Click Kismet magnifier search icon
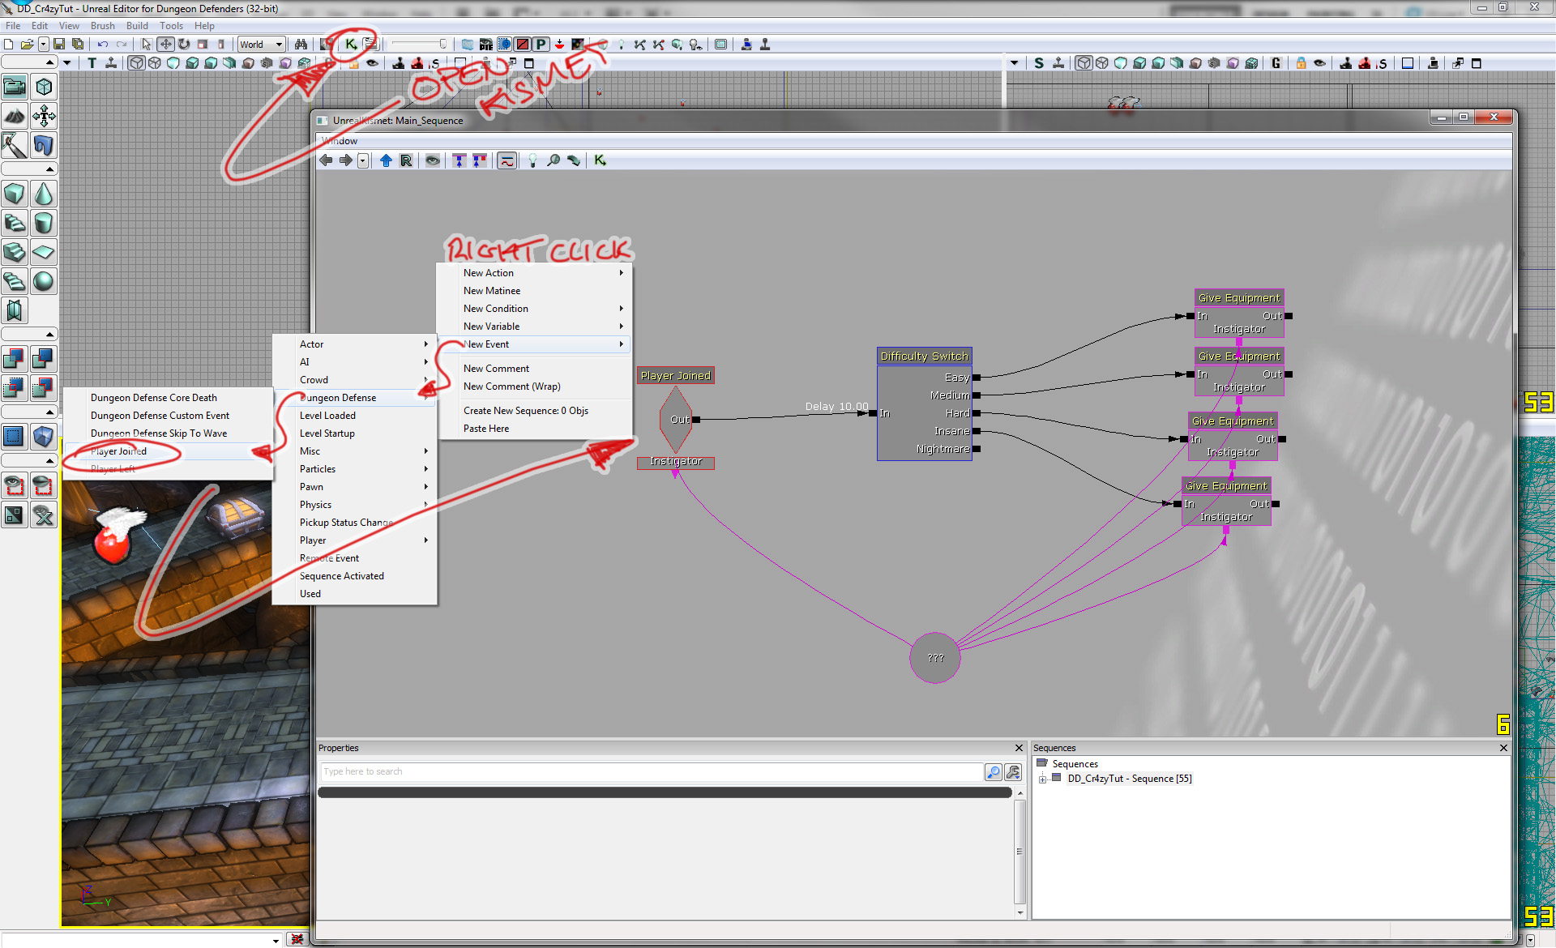The image size is (1556, 948). click(554, 160)
